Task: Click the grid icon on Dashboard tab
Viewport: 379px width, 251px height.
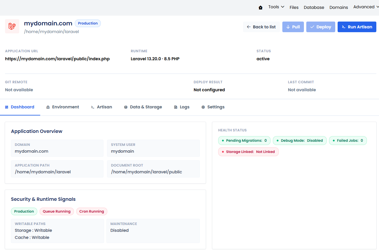Action: tap(7, 107)
